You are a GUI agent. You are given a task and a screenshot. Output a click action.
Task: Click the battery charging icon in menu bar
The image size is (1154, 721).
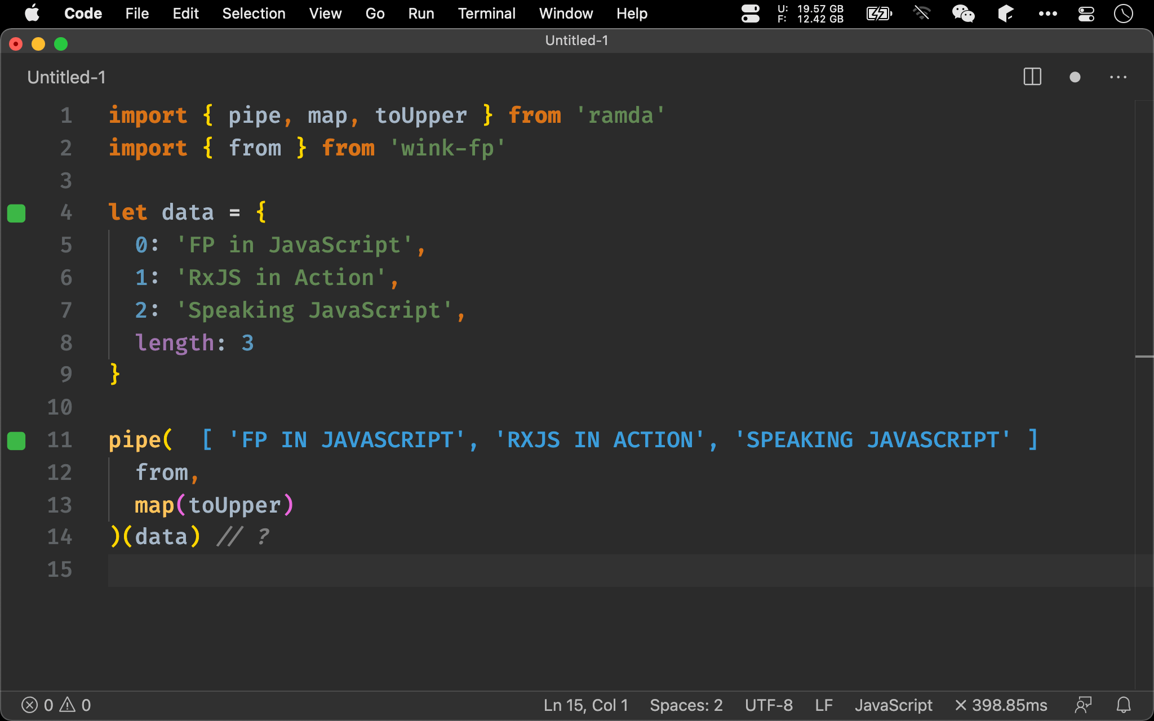(x=879, y=14)
